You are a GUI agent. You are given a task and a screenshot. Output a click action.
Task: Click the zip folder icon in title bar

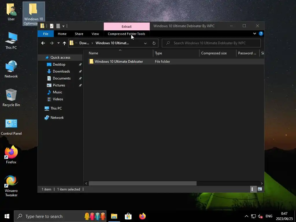(x=42, y=26)
